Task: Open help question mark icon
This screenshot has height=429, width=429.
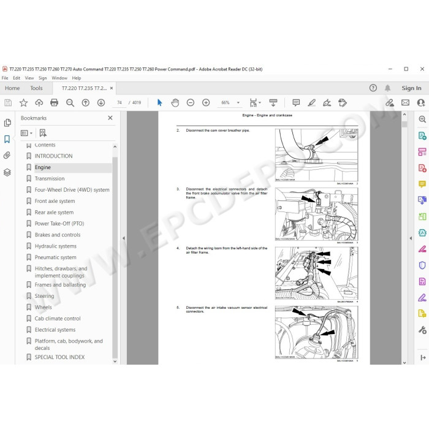Action: pyautogui.click(x=373, y=88)
